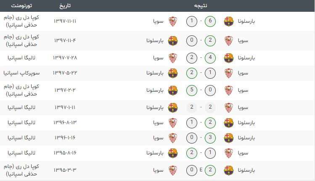Viewport: 315px width, 181px height.
Task: Click Barcelona crest in the 4-2 La Liga match
Action: [229, 58]
